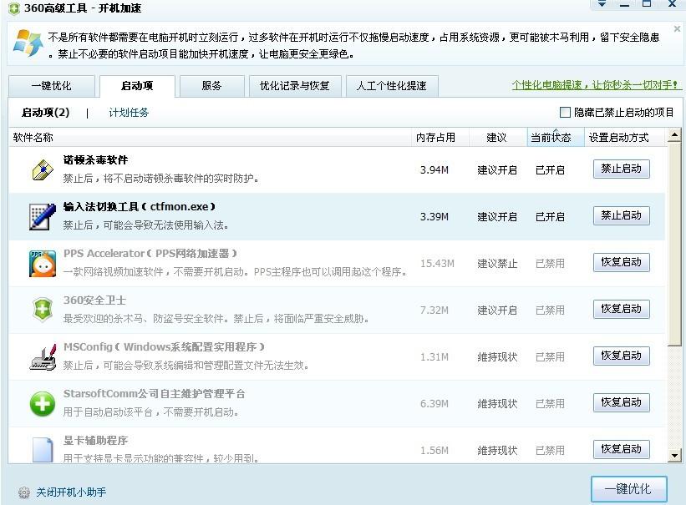Click the 360 logo in title bar
Image resolution: width=686 pixels, height=505 pixels.
point(14,8)
